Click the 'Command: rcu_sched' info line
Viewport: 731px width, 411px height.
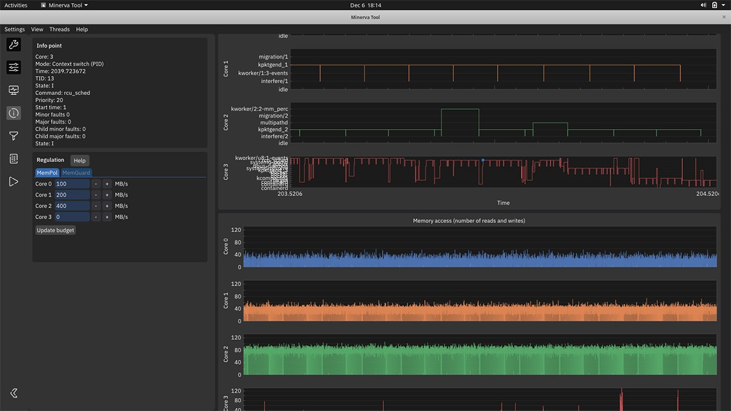point(63,93)
